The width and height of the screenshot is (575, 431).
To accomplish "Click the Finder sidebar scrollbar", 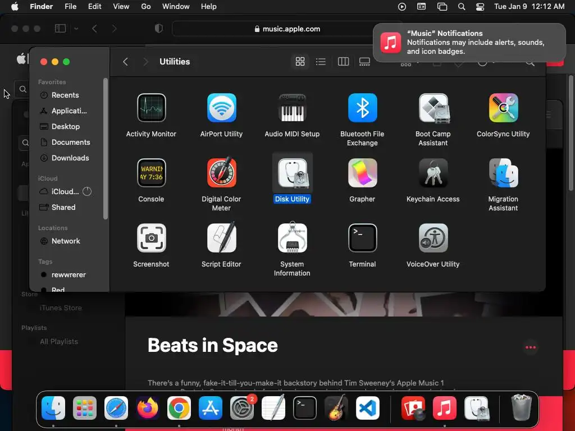I will (106, 148).
